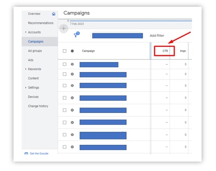Image resolution: width=216 pixels, height=171 pixels.
Task: Select Campaigns in the sidebar
Action: [x=36, y=41]
